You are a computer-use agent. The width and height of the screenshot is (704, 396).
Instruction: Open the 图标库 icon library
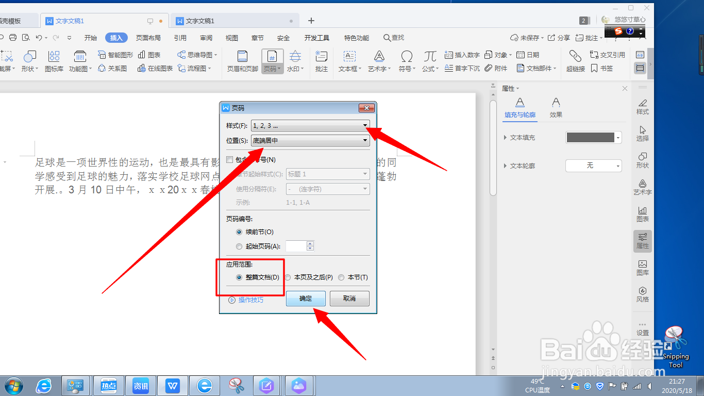coord(54,61)
